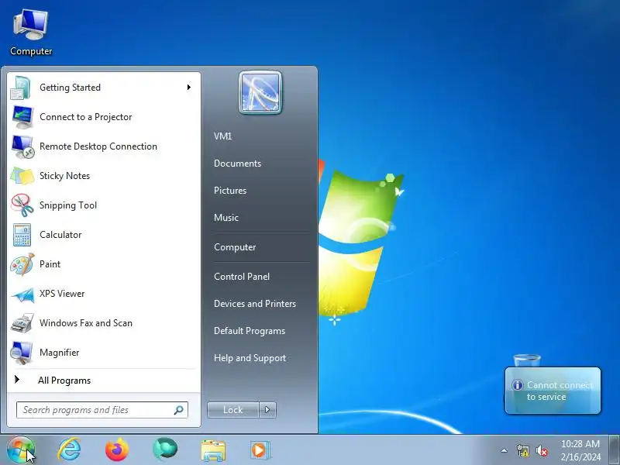Click the Windows Fax and Scan text
620x465 pixels.
[86, 323]
